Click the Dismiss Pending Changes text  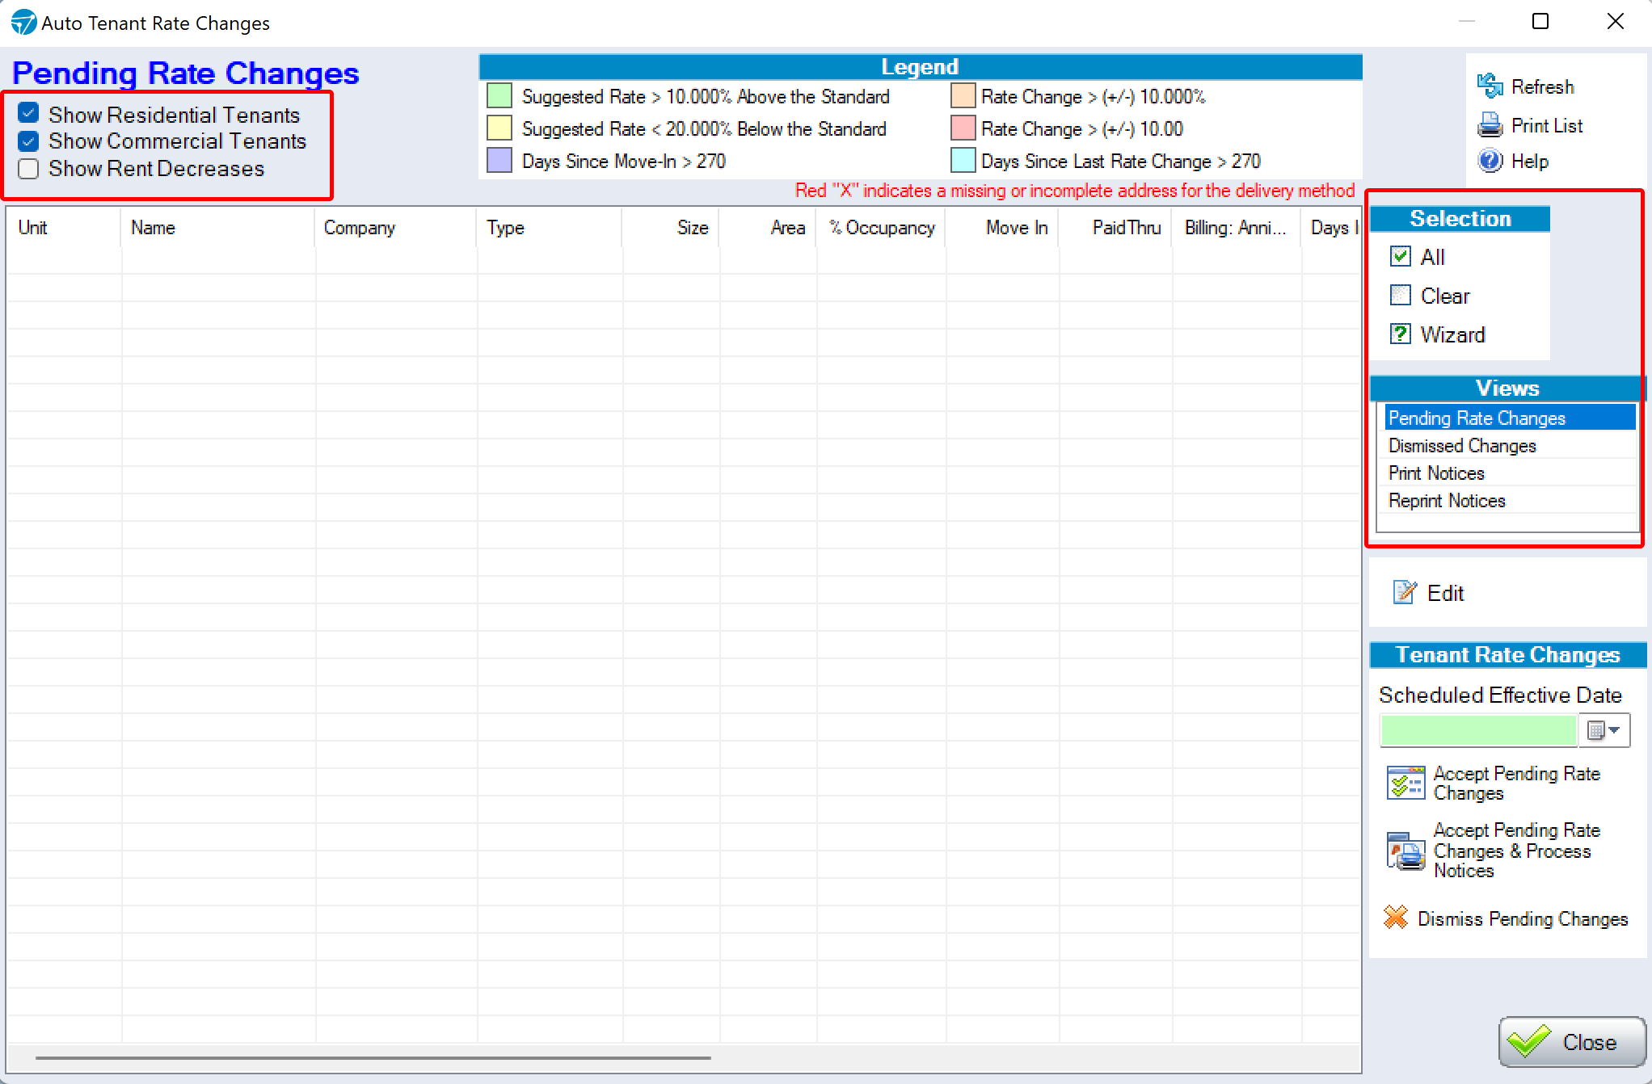(1523, 919)
